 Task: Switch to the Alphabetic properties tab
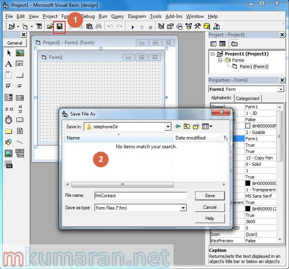[221, 98]
